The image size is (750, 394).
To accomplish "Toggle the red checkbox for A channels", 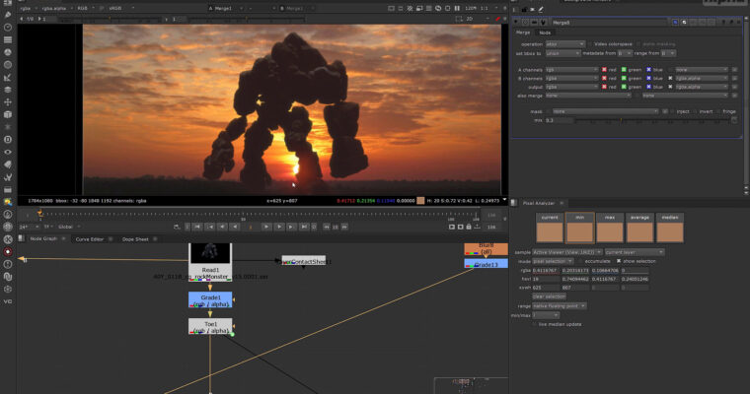I will click(x=605, y=69).
